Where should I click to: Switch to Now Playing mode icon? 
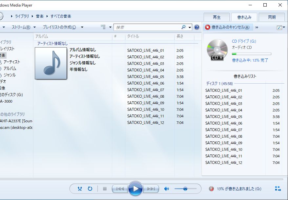(x=278, y=189)
